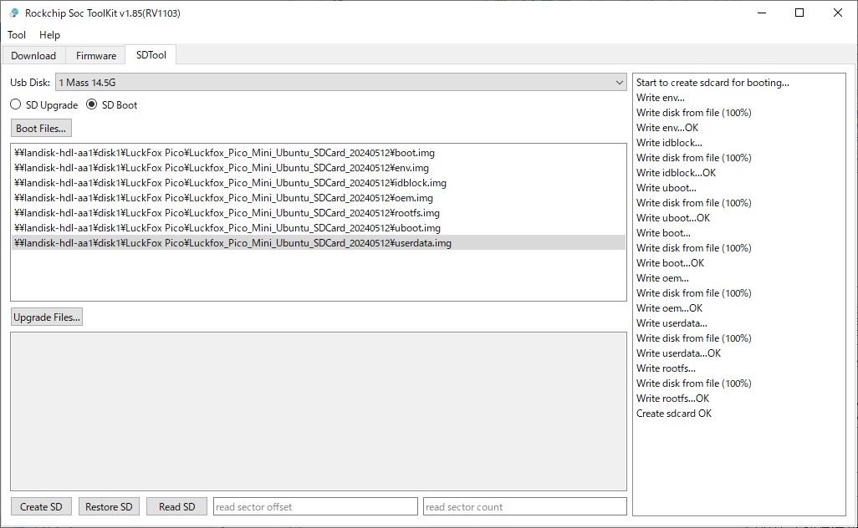Click the 'Create sdcard OK' log line
The width and height of the screenshot is (858, 528).
[674, 414]
